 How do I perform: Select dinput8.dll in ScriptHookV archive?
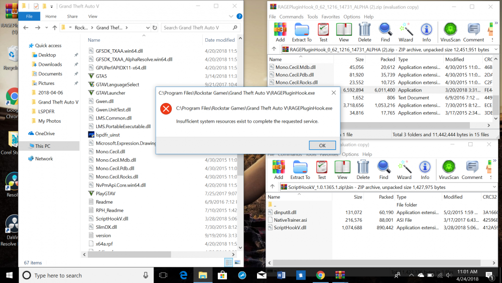(285, 212)
